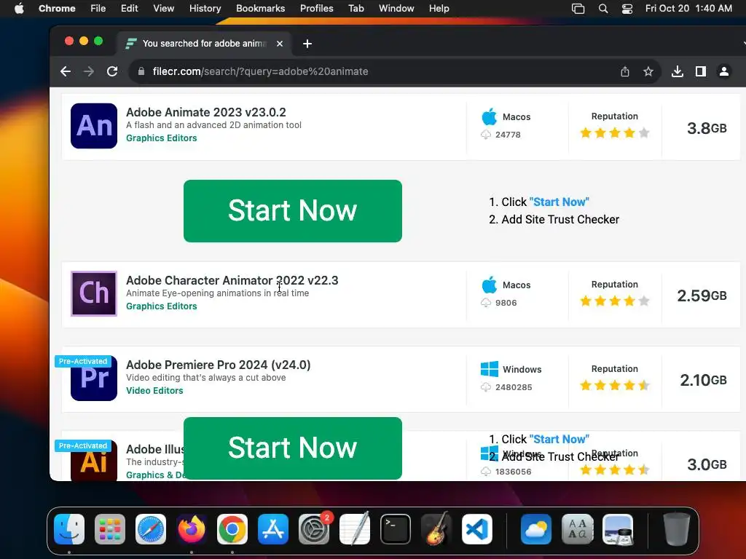Bookmark this page with the star icon

pos(648,71)
